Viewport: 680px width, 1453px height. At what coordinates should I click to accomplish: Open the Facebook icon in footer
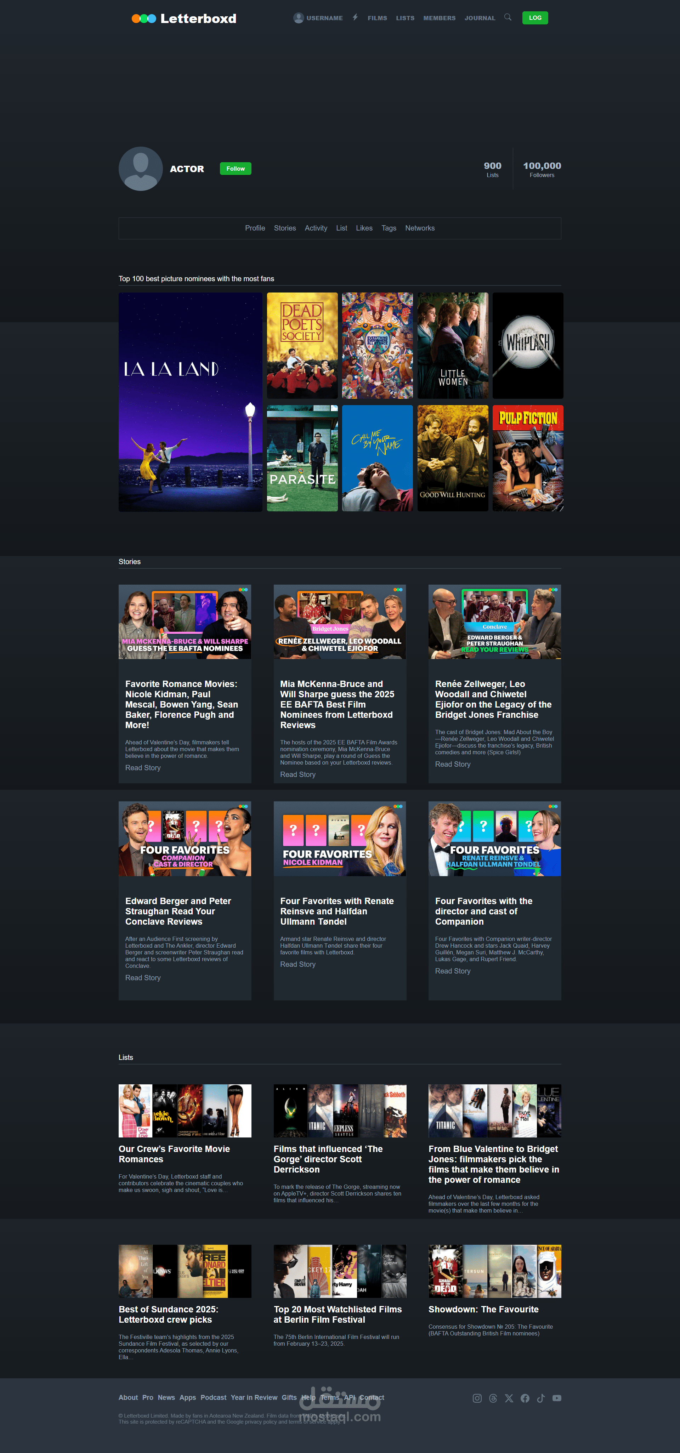pos(525,1398)
